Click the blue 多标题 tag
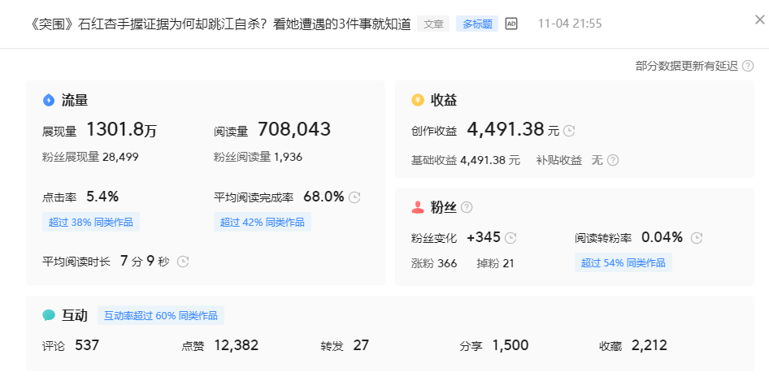This screenshot has width=769, height=381. [476, 24]
